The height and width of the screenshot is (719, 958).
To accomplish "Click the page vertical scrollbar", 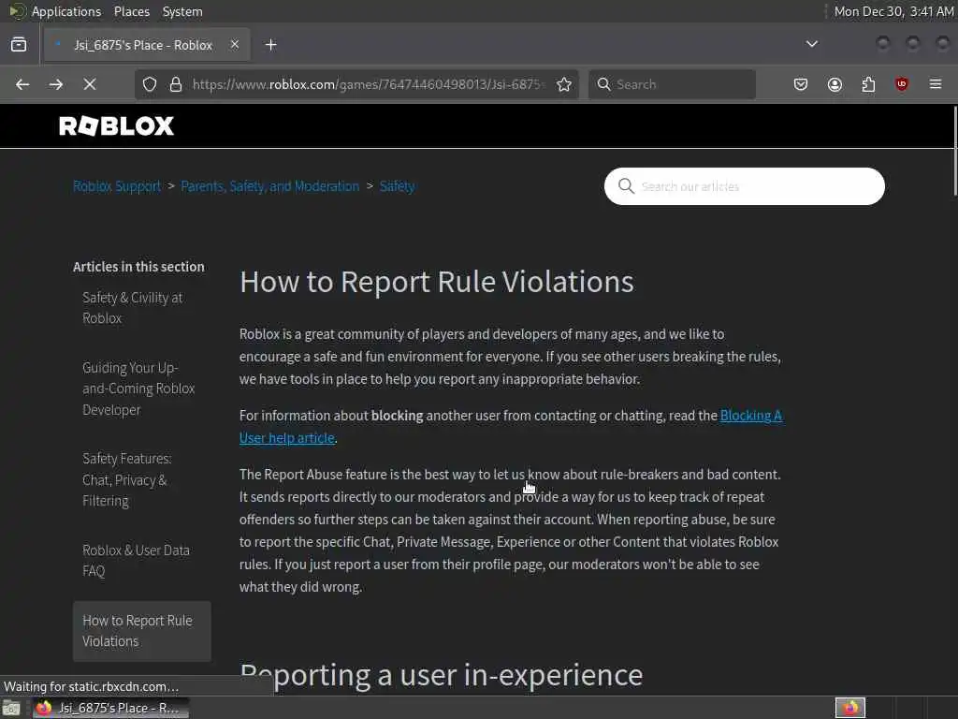I will 955,151.
